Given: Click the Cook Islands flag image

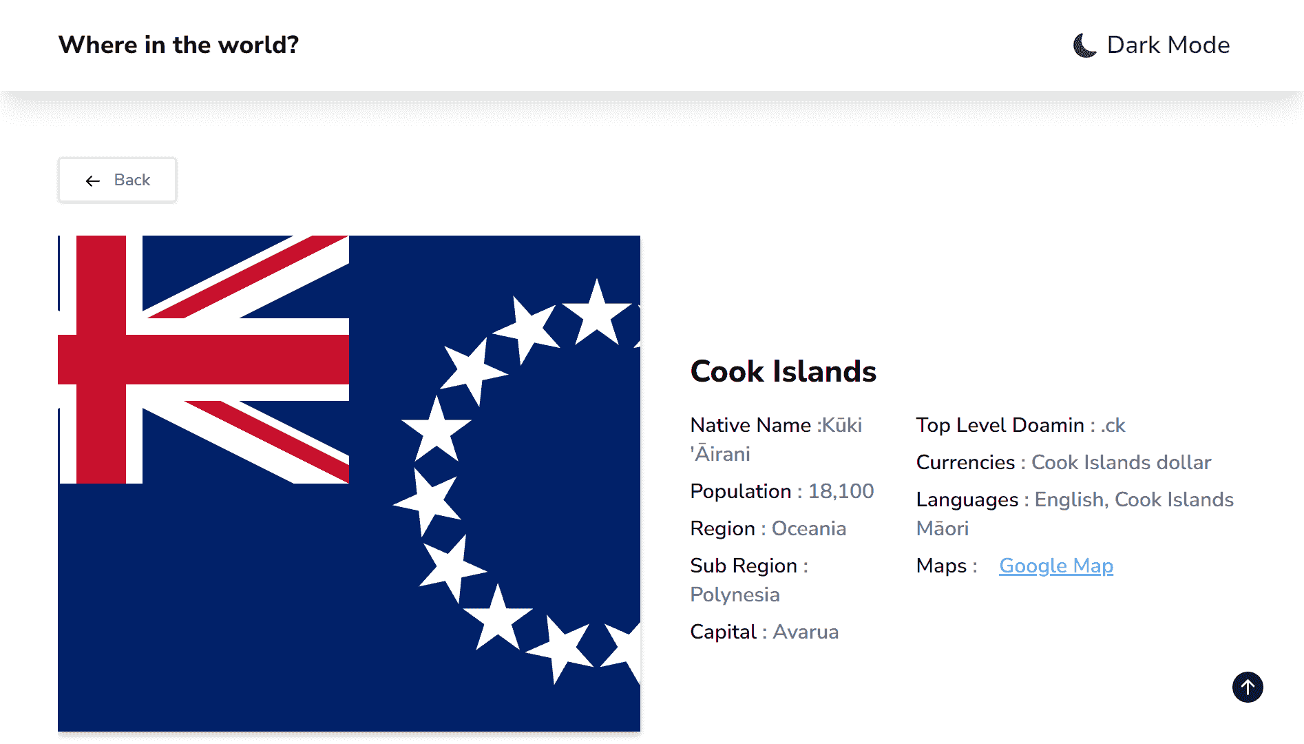Looking at the screenshot, I should (349, 484).
